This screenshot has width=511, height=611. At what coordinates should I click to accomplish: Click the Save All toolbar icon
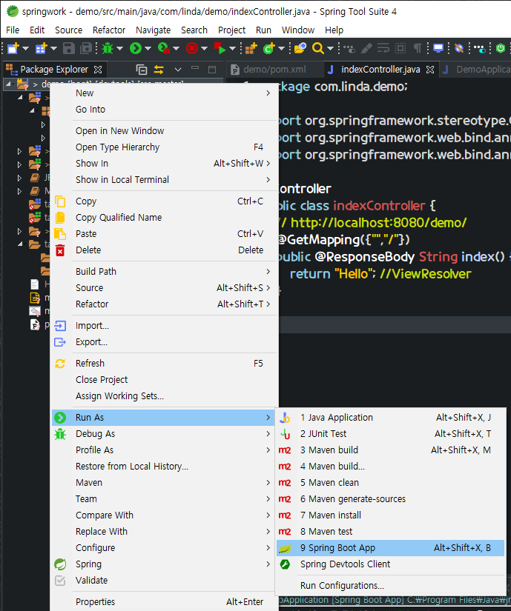[86, 48]
